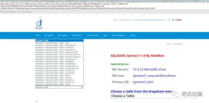Open the News nav item

[x=105, y=35]
